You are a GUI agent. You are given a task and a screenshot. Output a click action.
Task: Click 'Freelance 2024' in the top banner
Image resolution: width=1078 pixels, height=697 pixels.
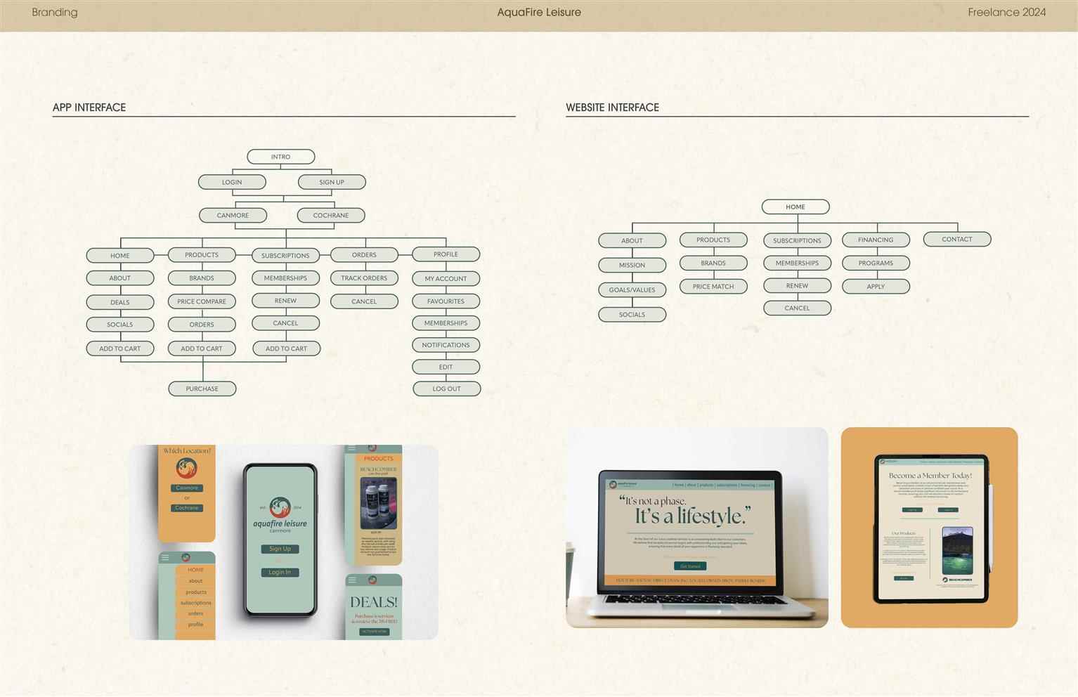click(1007, 12)
